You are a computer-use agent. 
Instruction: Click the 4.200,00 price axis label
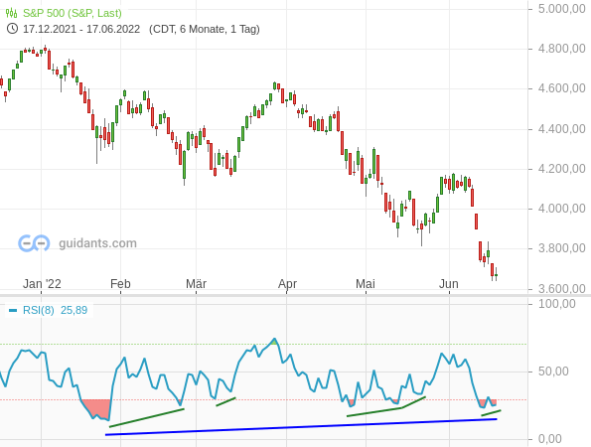click(x=561, y=169)
